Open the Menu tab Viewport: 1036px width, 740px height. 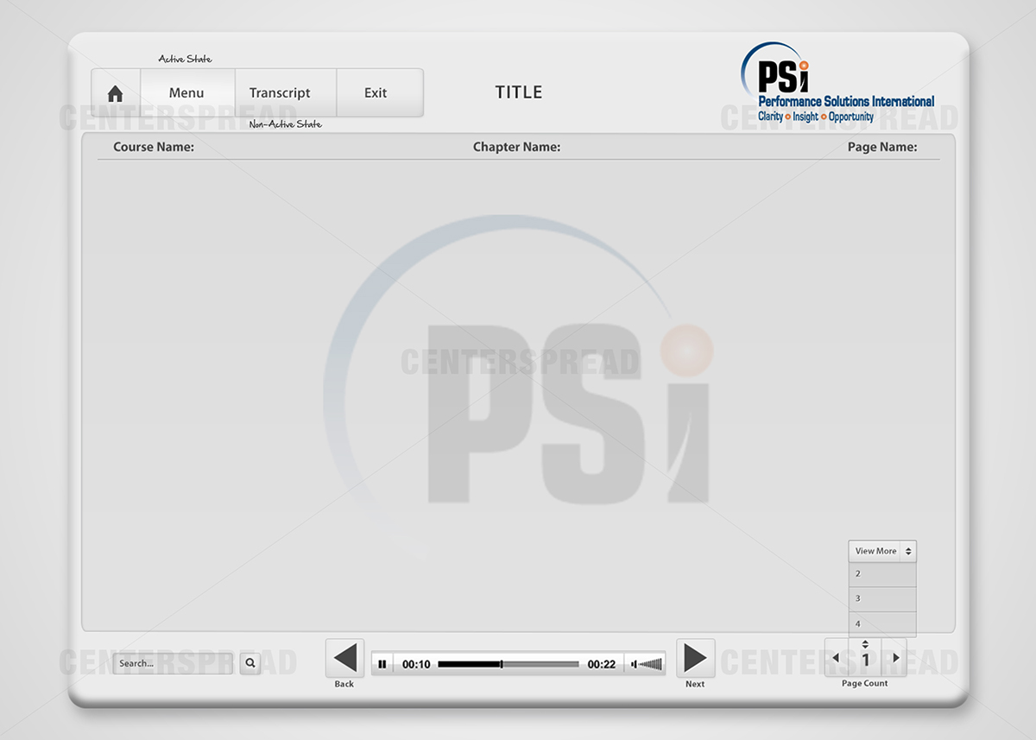tap(186, 93)
